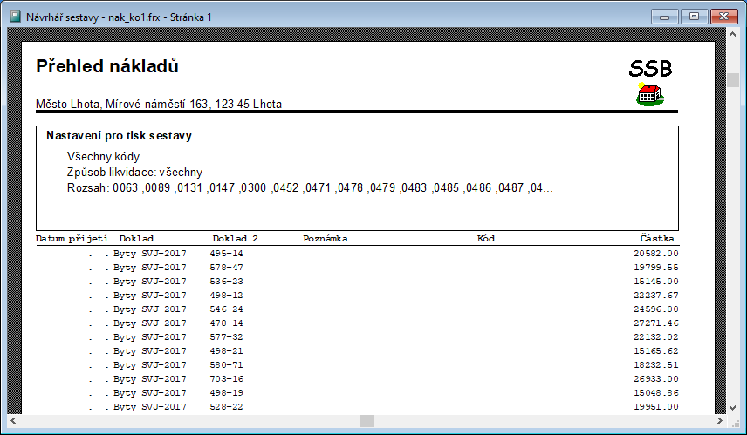Screen dimensions: 747x435
Task: Minimize the report preview window
Action: [669, 16]
